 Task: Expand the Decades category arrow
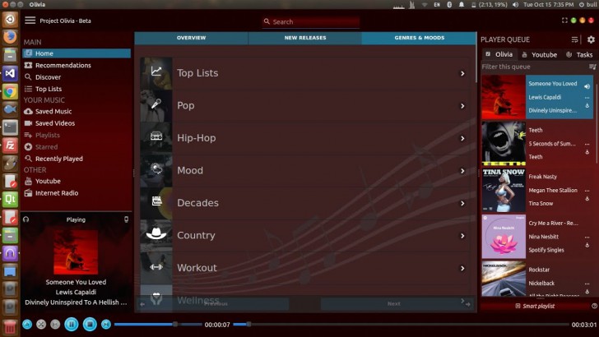point(462,203)
